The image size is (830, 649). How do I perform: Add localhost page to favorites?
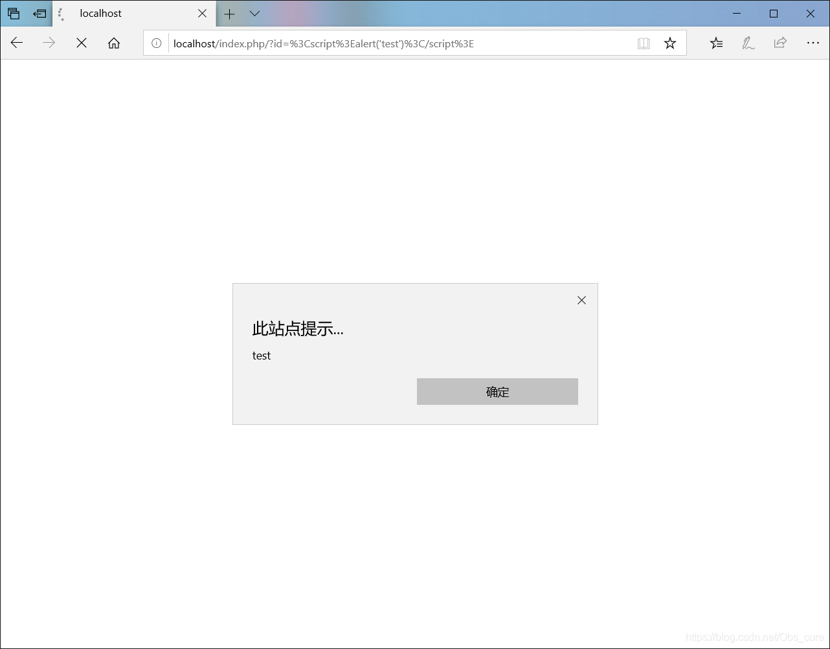[669, 43]
